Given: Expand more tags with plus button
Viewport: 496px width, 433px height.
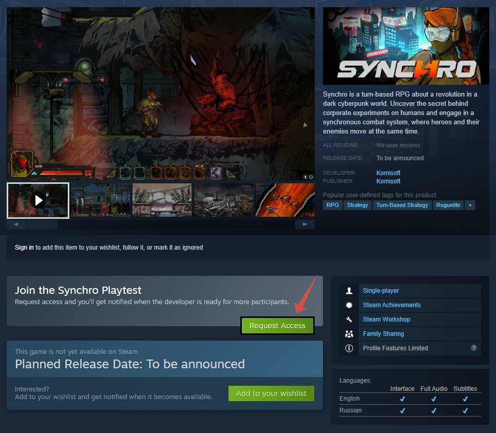Looking at the screenshot, I should [470, 205].
